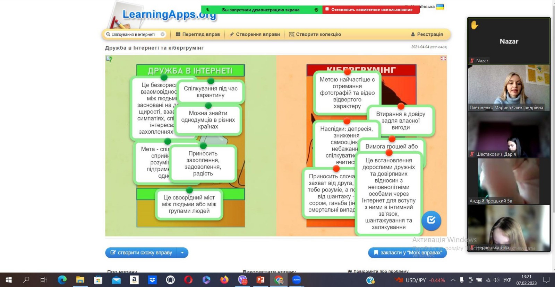This screenshot has width=555, height=287.
Task: Open the 'Створення вправи' menu item
Action: (255, 34)
